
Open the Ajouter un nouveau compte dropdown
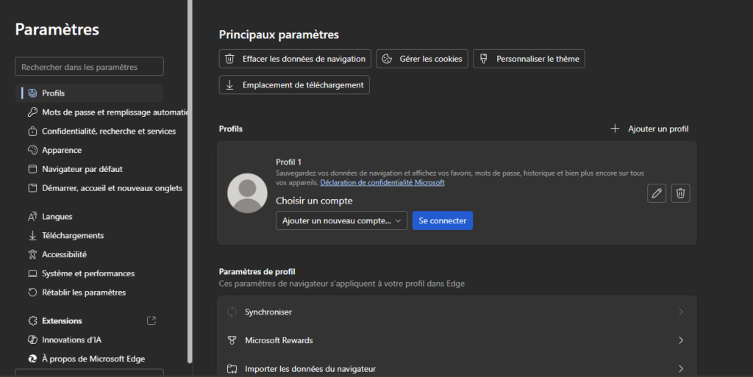click(341, 220)
